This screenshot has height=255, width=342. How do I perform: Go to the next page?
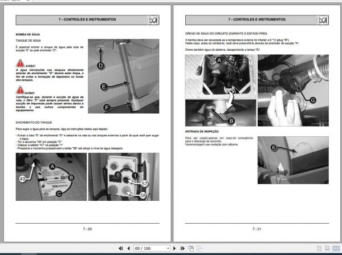(174, 249)
